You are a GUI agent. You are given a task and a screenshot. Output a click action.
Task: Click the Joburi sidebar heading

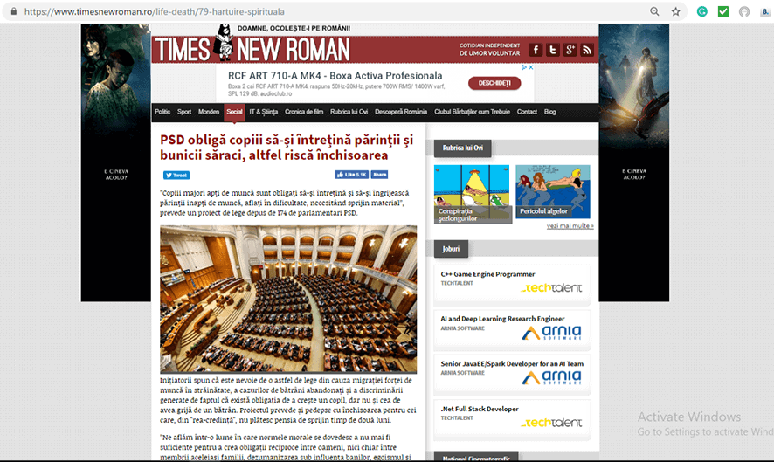coord(451,249)
